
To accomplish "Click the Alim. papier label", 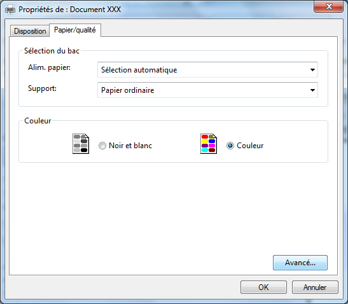I will (x=49, y=67).
